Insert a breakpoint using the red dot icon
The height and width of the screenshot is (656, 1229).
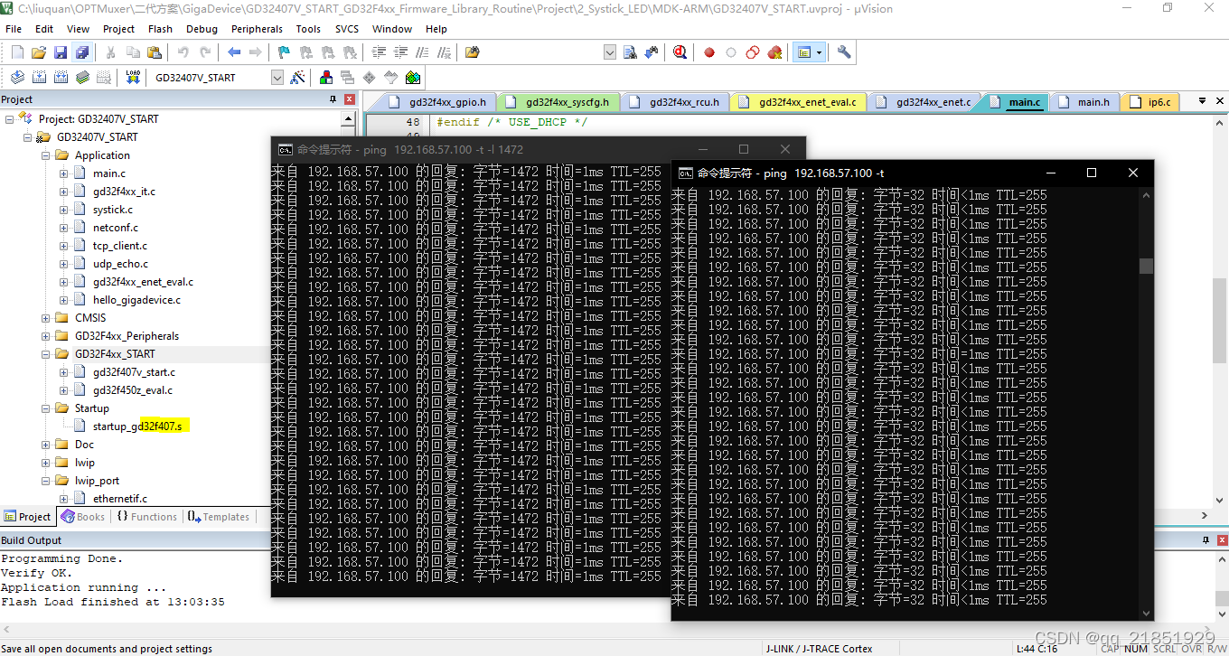tap(709, 52)
